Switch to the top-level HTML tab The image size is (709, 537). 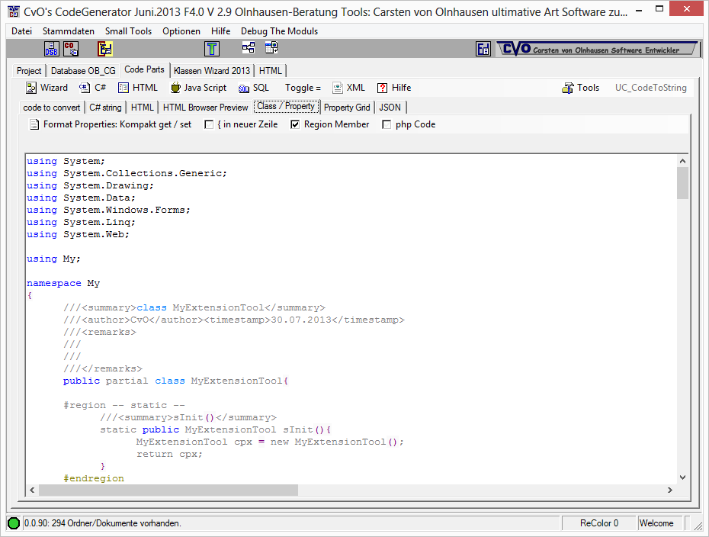(x=271, y=71)
